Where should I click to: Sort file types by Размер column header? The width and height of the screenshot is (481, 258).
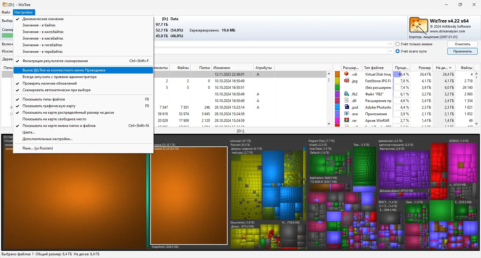[421, 68]
